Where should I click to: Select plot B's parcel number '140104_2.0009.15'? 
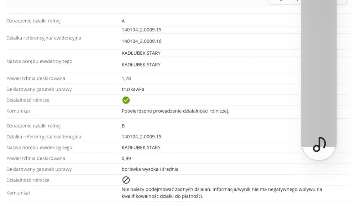[141, 137]
